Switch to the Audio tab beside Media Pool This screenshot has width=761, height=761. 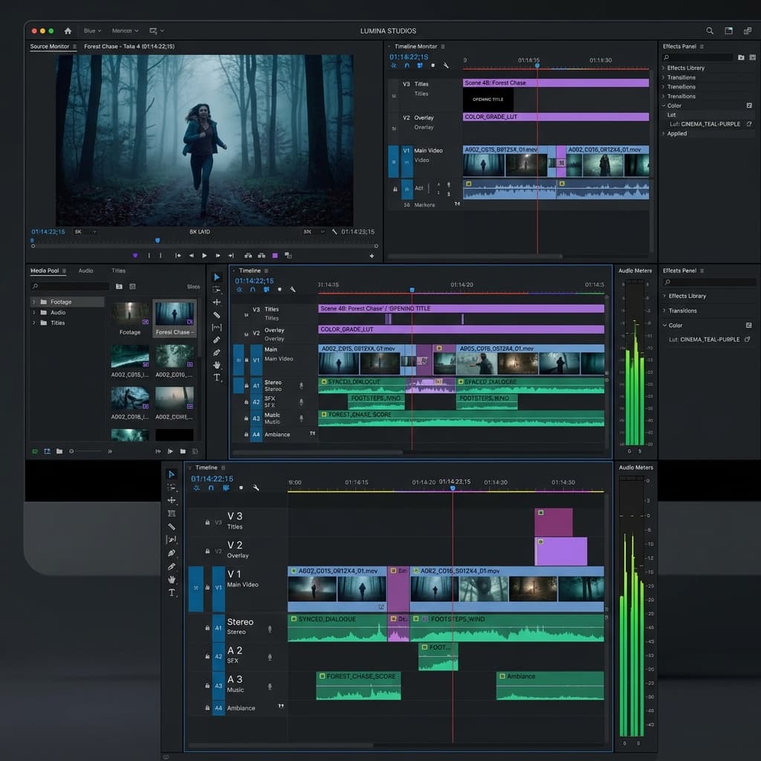point(86,271)
